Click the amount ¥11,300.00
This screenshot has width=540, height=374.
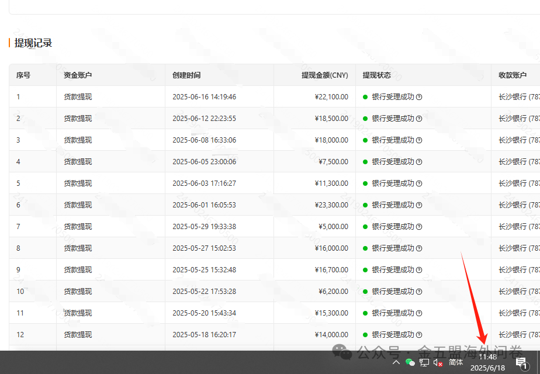click(331, 183)
